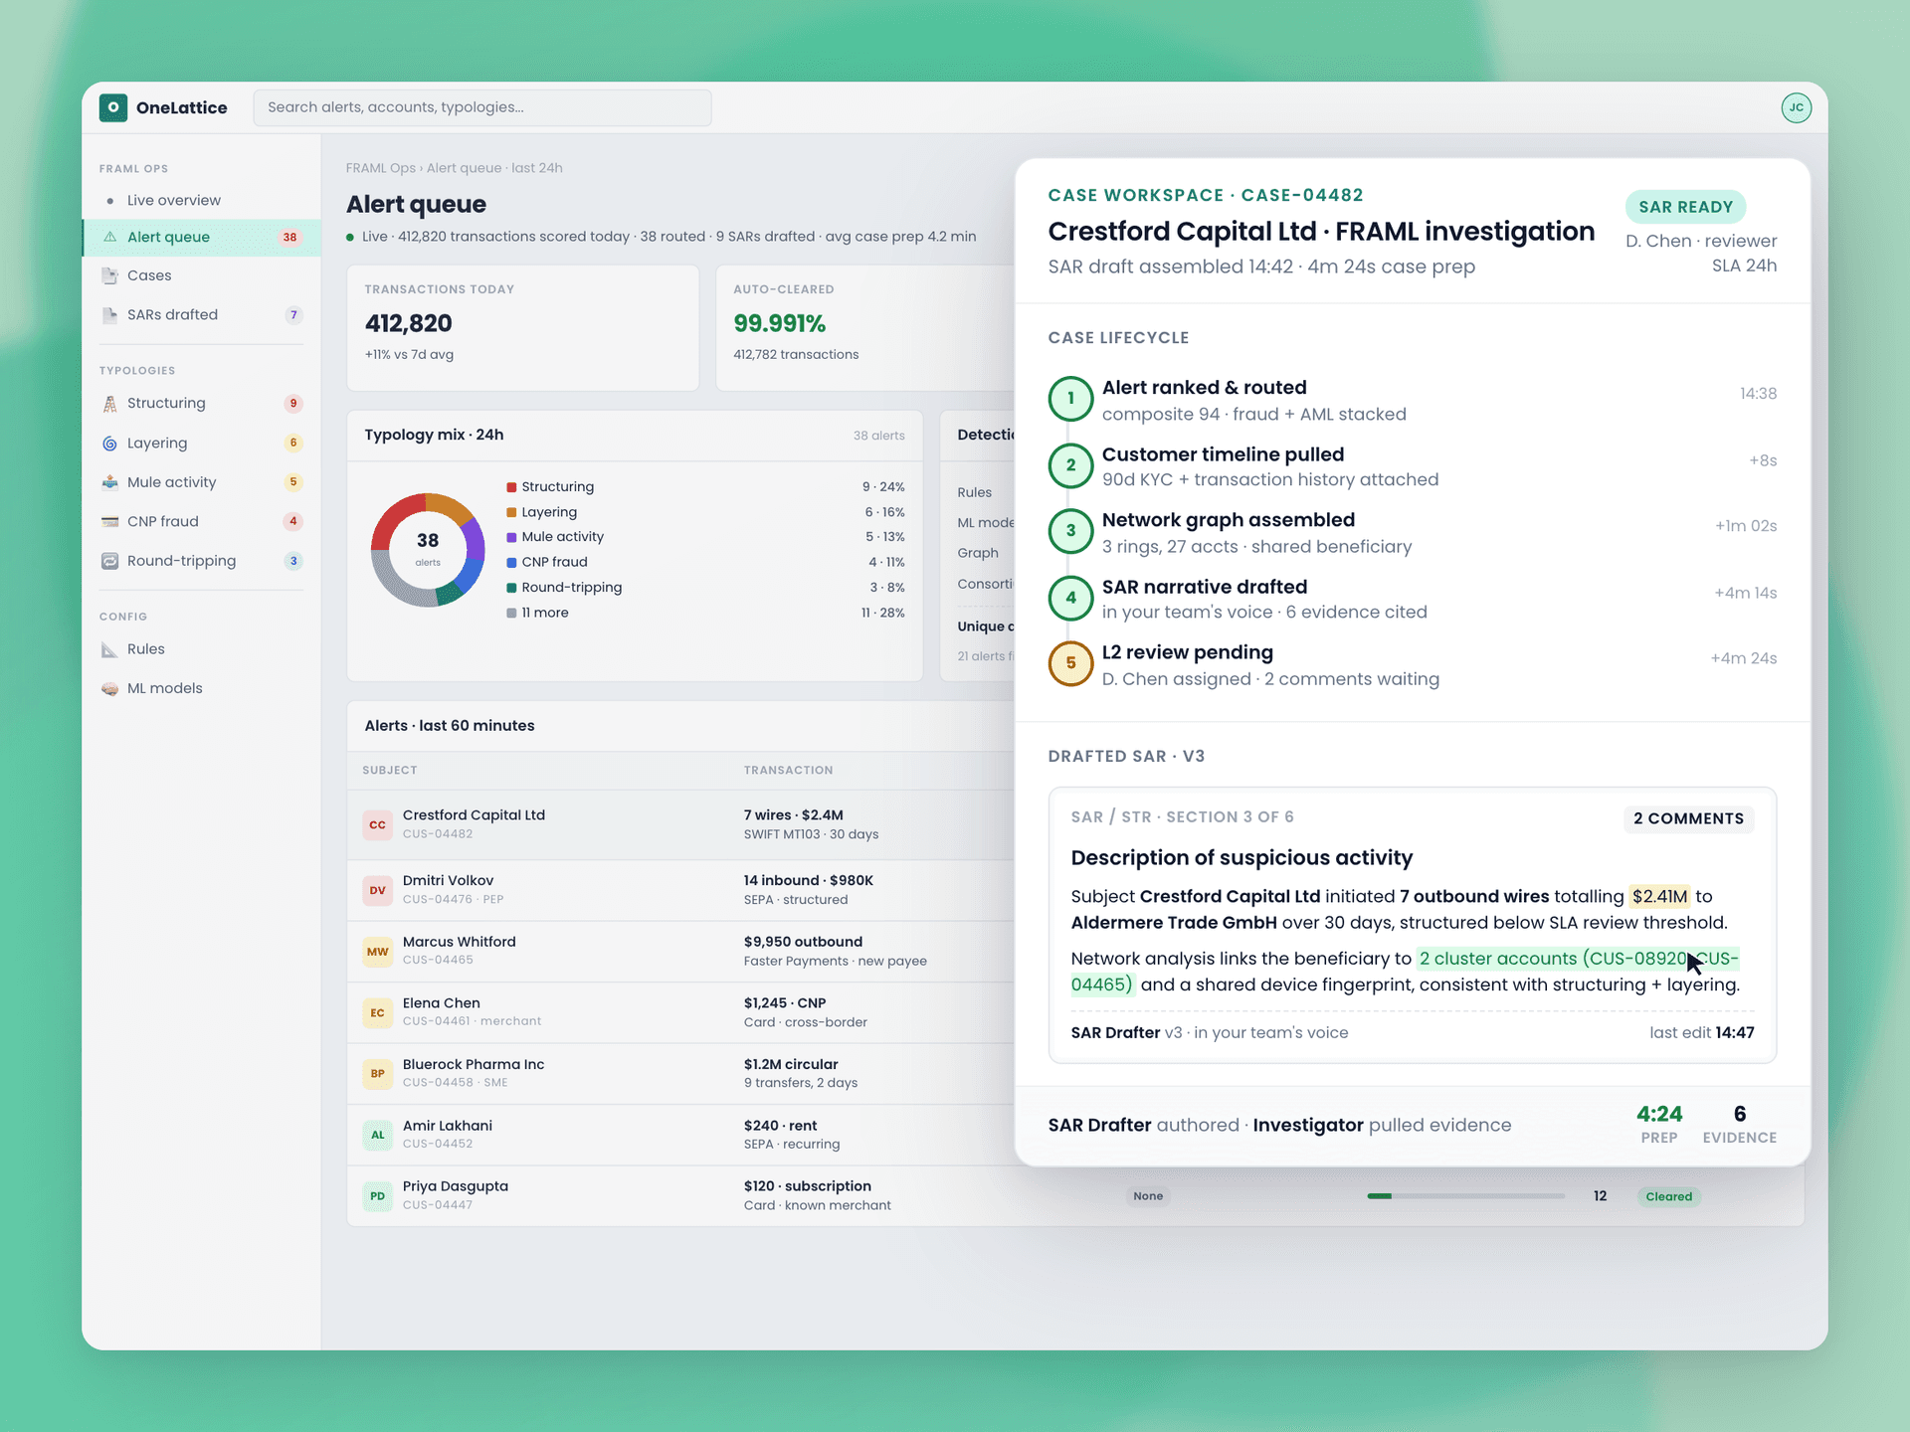Open the Mule activity icon
Screen dimensions: 1910x1432
tap(110, 482)
